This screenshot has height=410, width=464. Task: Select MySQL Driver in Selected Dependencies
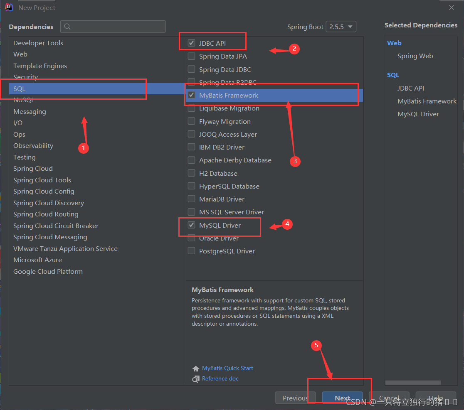[x=418, y=114]
